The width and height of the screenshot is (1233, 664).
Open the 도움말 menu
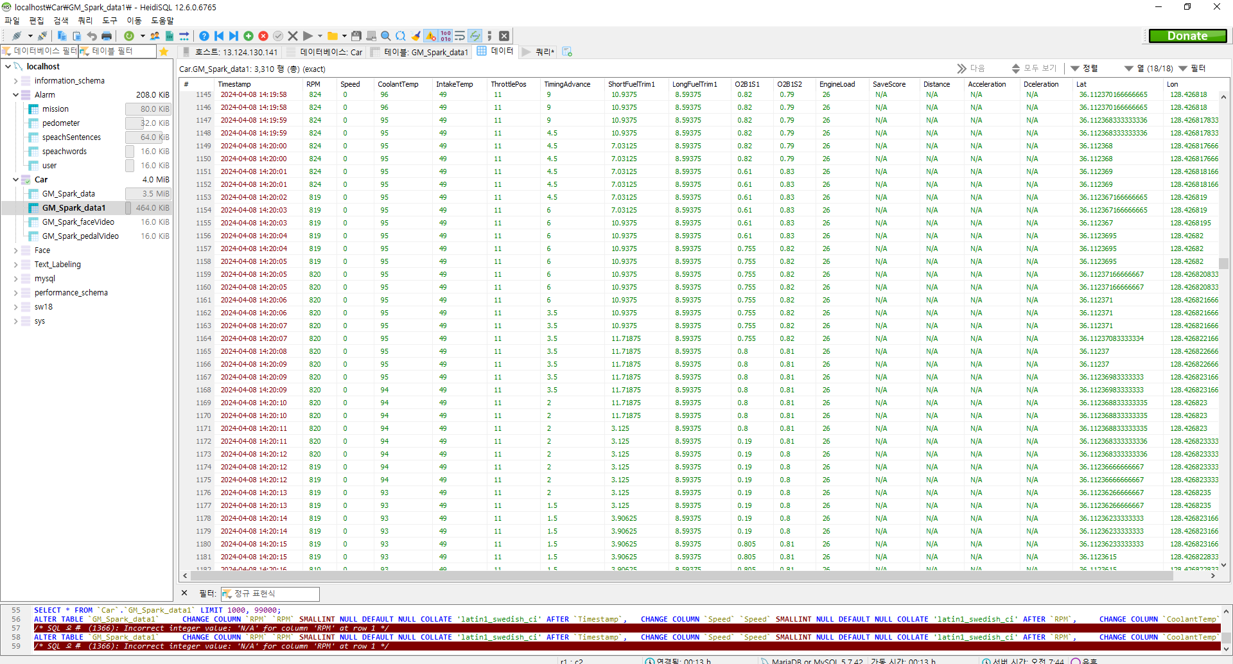point(162,21)
